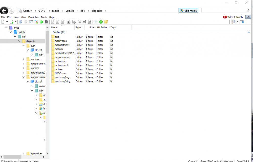Collapse the dlcpacks tree node
The width and height of the screenshot is (253, 162).
[19, 41]
